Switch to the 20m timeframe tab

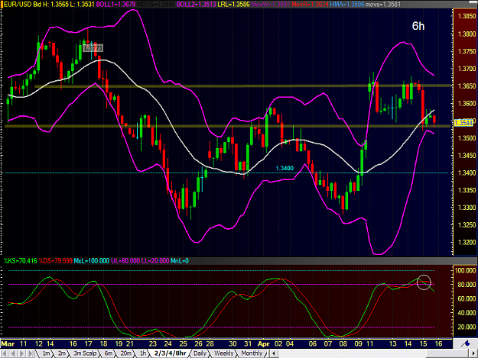pos(126,353)
